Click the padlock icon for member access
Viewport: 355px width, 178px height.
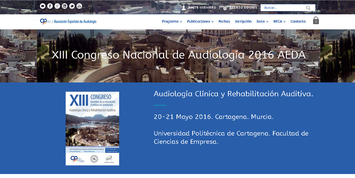pos(225,8)
